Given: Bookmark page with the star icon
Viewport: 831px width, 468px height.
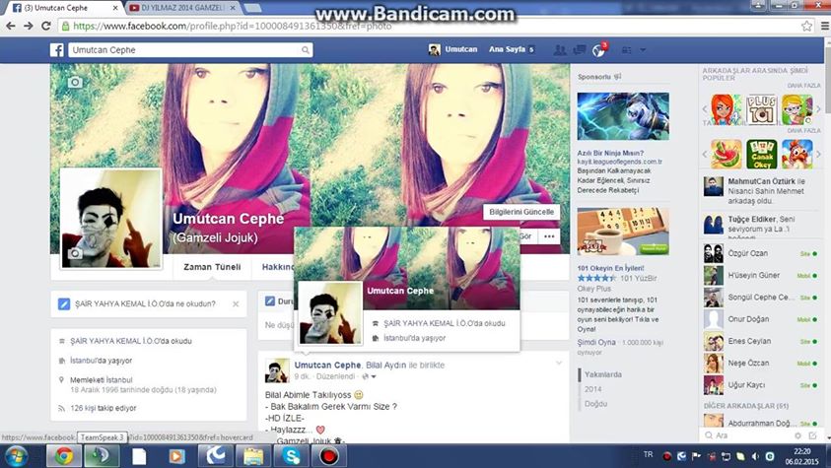Looking at the screenshot, I should [x=806, y=26].
